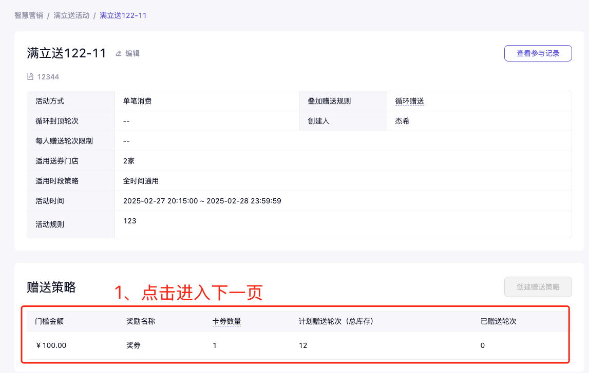Select the 门槛金额 column header
Viewport: 589px width, 373px height.
coord(49,321)
